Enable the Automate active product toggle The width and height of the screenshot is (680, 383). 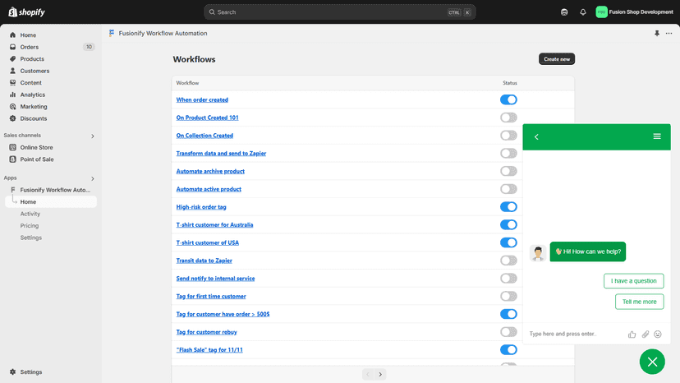coord(508,189)
